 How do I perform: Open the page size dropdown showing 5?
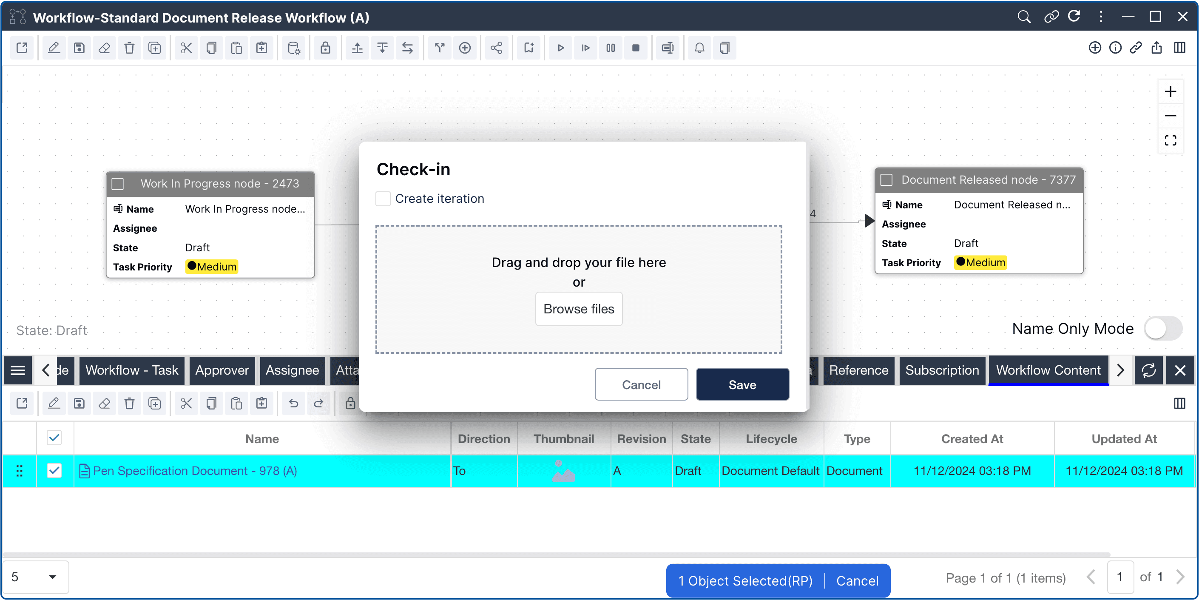(35, 577)
